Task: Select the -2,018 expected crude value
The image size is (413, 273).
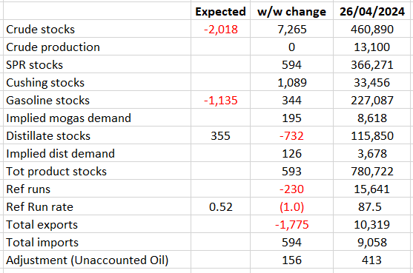Action: pos(220,29)
